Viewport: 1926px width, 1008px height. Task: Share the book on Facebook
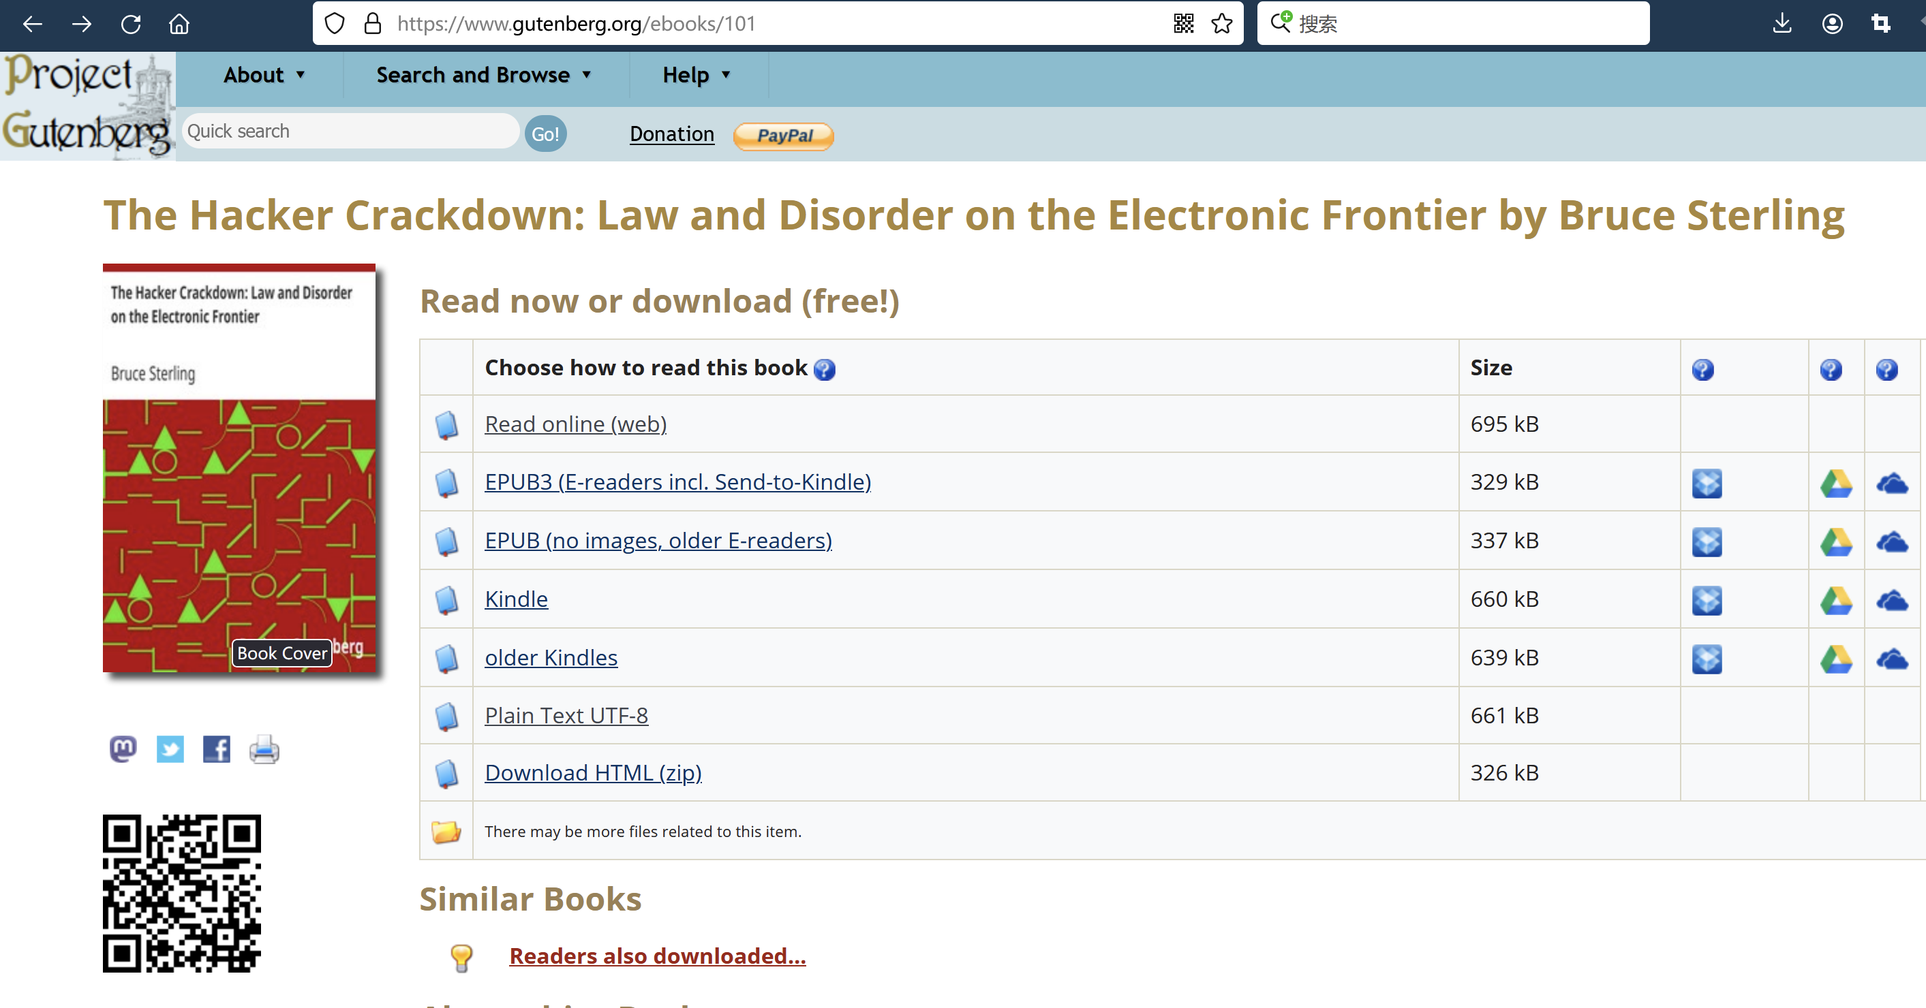click(217, 749)
